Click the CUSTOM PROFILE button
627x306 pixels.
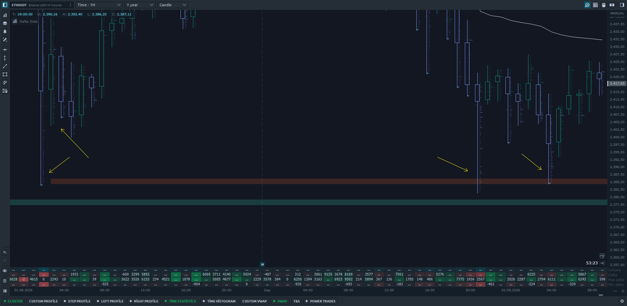coord(43,301)
